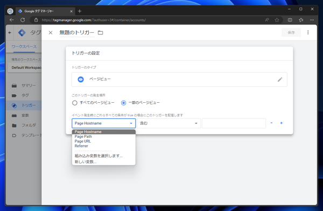Open フォルダ in the sidebar
Screen dimensions: 323x211
[29, 125]
